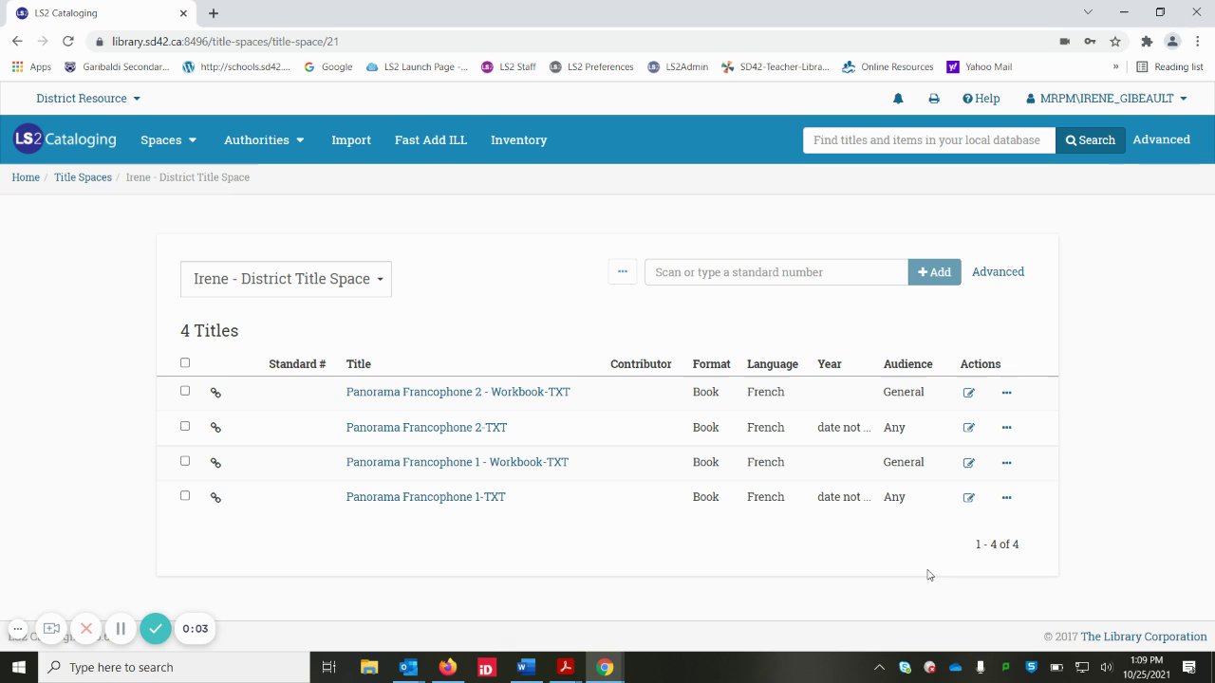Open Advanced search in navigation bar
Image resolution: width=1215 pixels, height=683 pixels.
click(x=1161, y=139)
